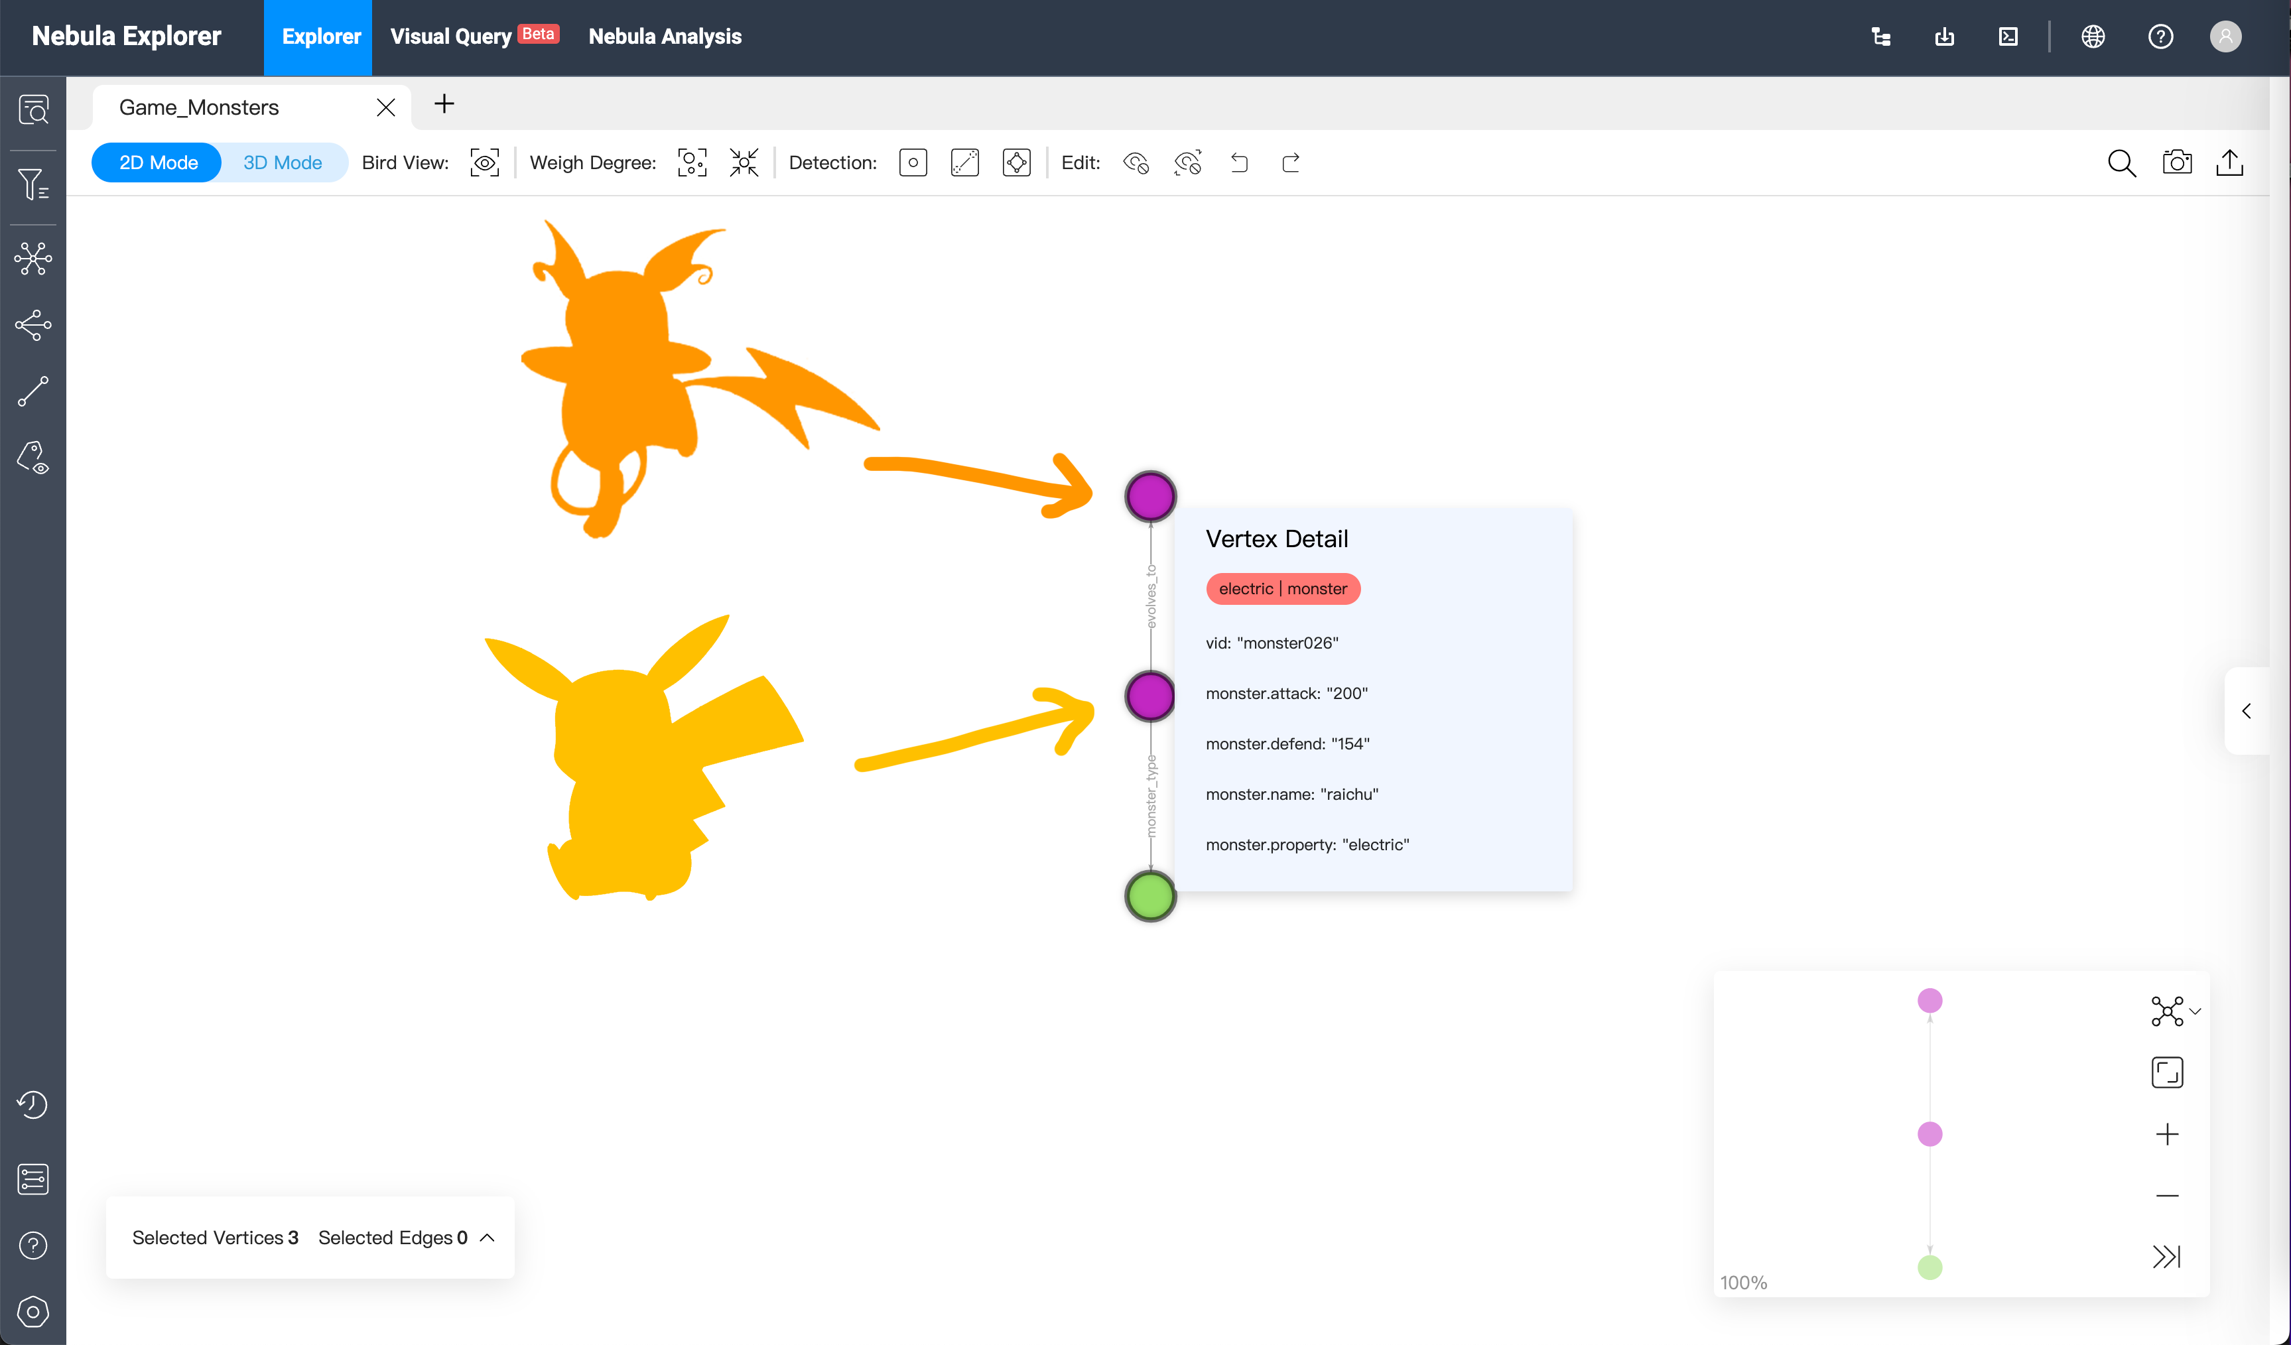Screen dimensions: 2291x1345
Task: Add a new canvas tab
Action: (444, 103)
